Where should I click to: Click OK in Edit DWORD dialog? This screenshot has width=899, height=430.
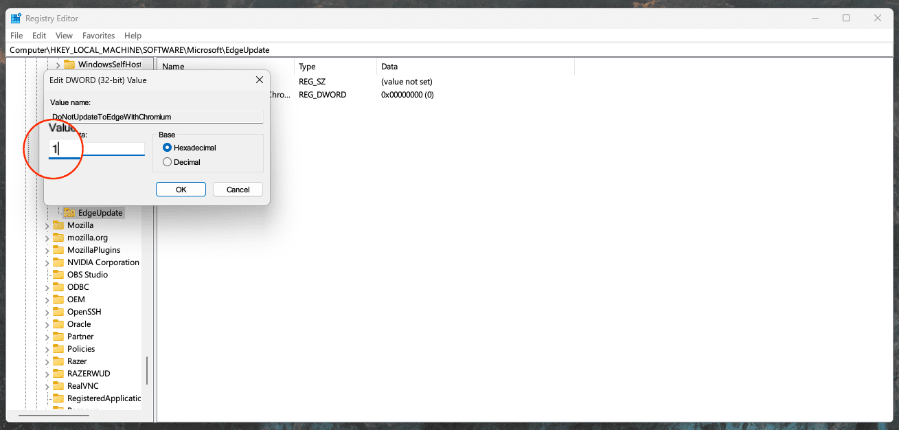coord(181,190)
